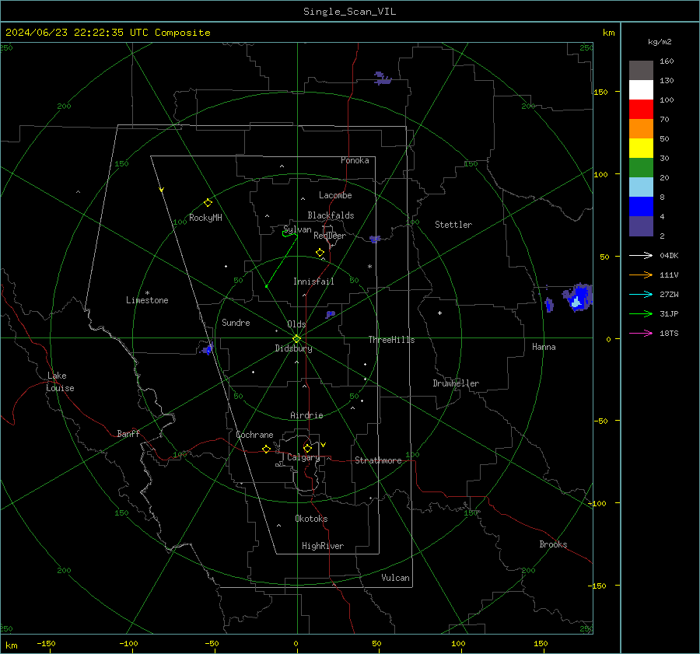The image size is (700, 654).
Task: Click the Airdrie city label
Action: pos(306,415)
